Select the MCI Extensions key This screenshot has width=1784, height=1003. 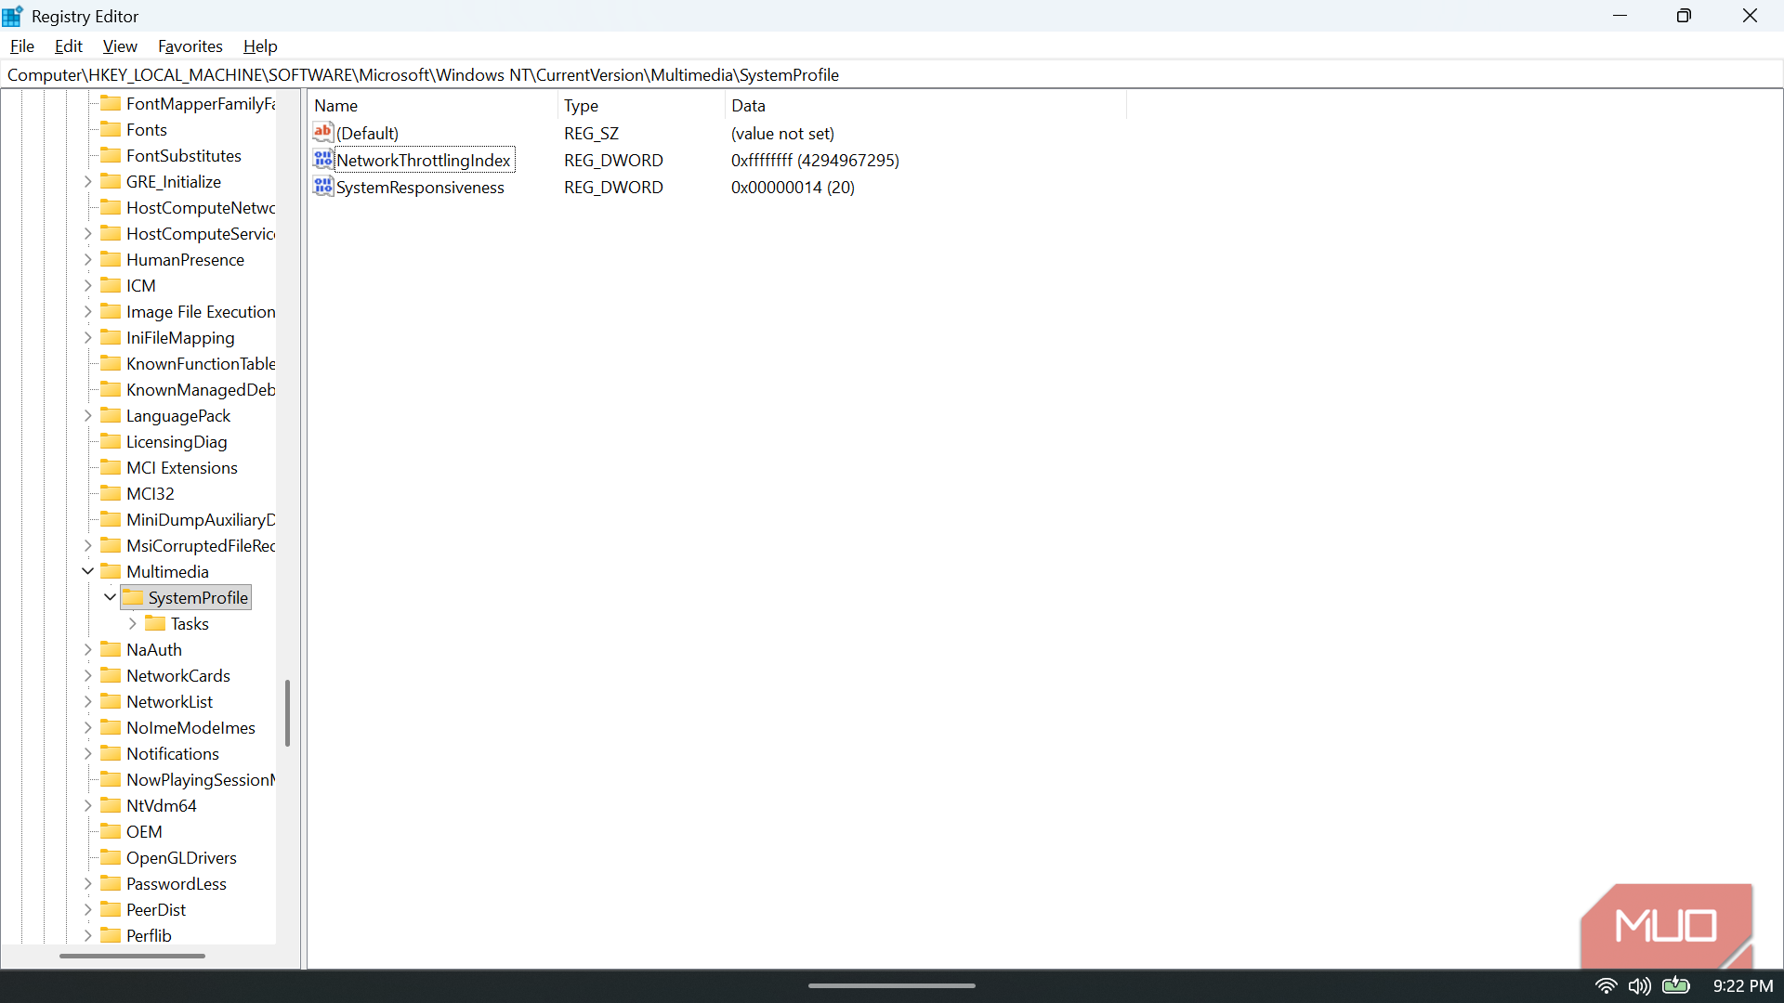(x=182, y=468)
